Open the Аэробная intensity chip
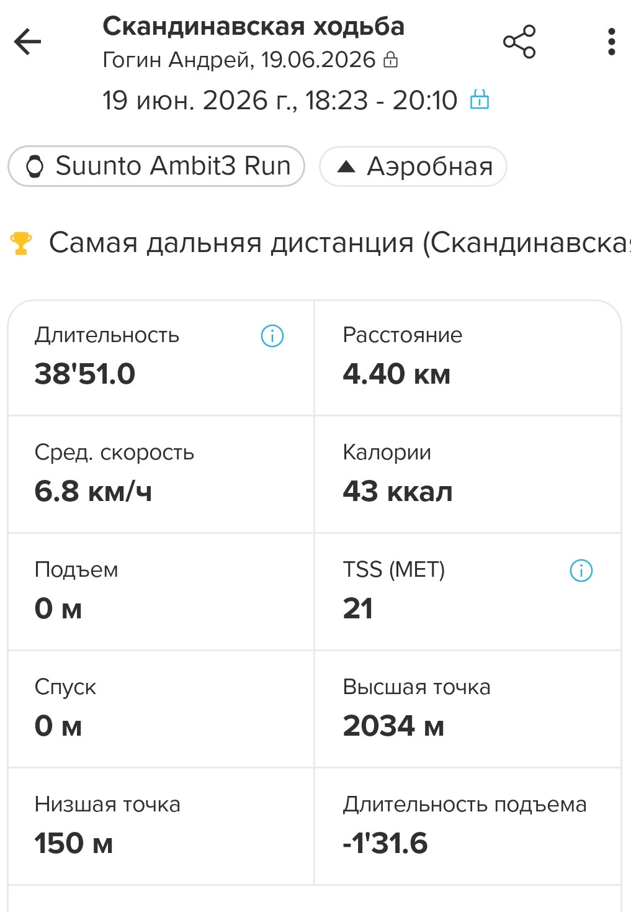The width and height of the screenshot is (631, 912). (x=413, y=166)
